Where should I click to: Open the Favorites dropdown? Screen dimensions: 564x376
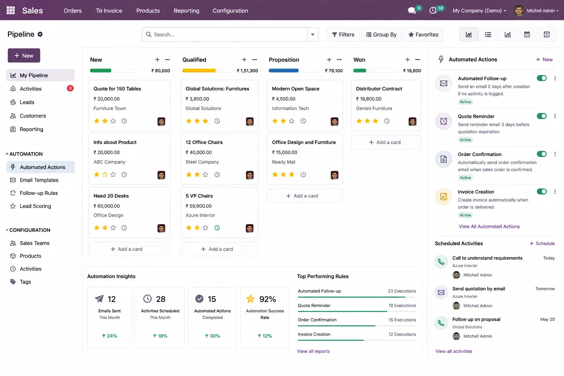pos(423,35)
